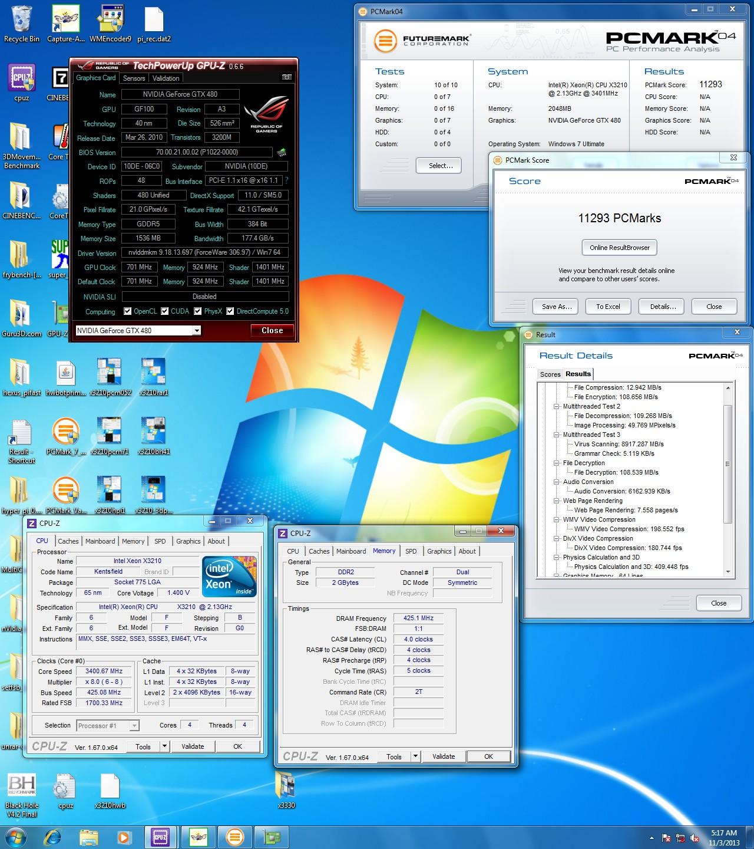This screenshot has height=849, width=754.
Task: Click scroll up arrow in Result Details
Action: (728, 387)
